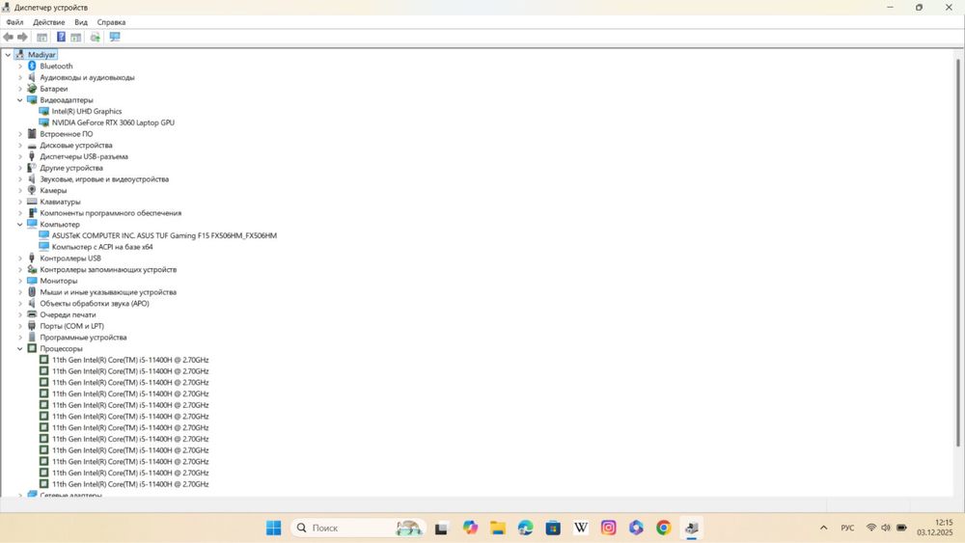Open the Файл menu
Viewport: 965px width, 543px height.
pyautogui.click(x=14, y=22)
